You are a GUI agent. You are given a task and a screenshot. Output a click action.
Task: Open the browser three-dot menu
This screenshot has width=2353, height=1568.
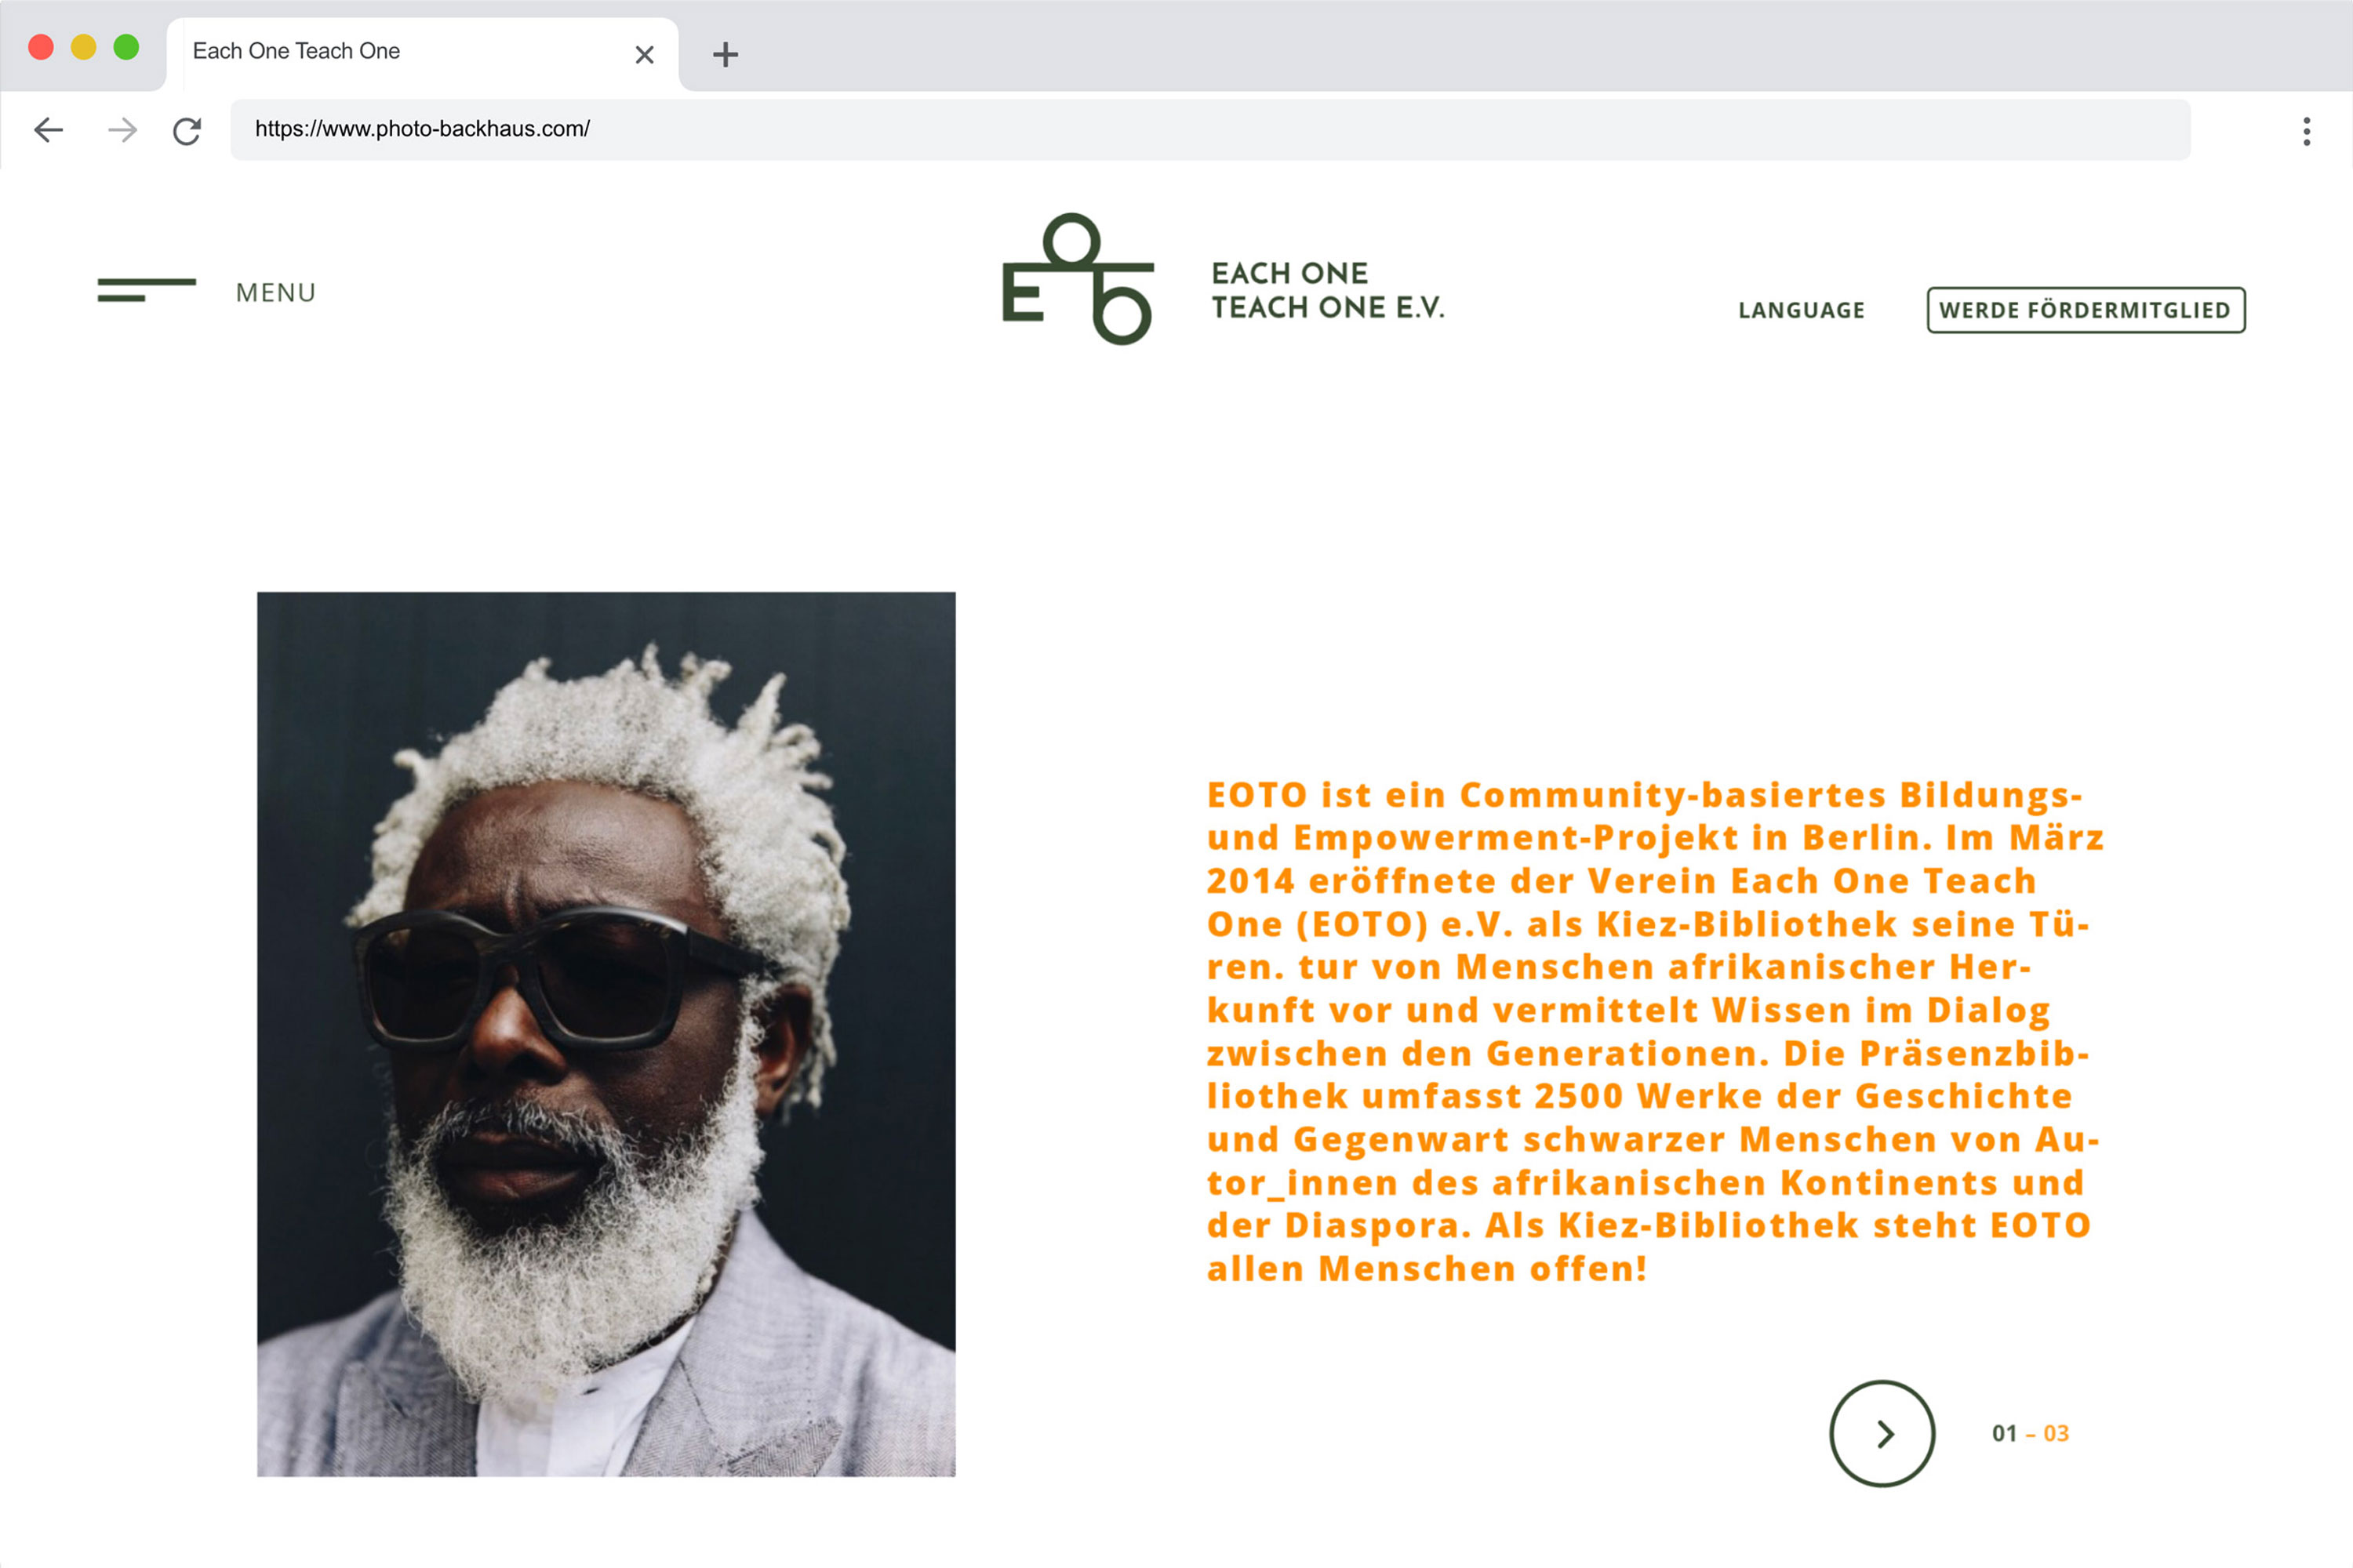click(2307, 131)
